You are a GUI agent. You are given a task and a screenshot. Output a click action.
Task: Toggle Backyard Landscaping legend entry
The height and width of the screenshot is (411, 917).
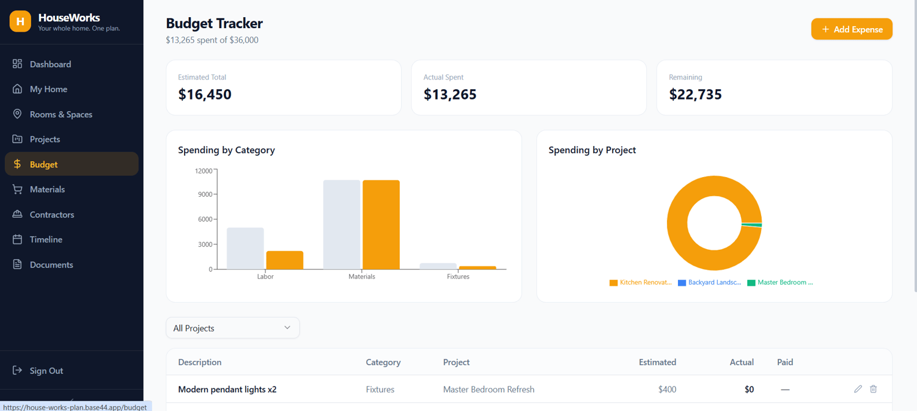pos(709,283)
